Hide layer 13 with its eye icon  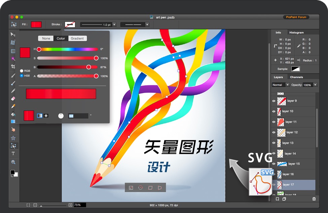click(274, 143)
